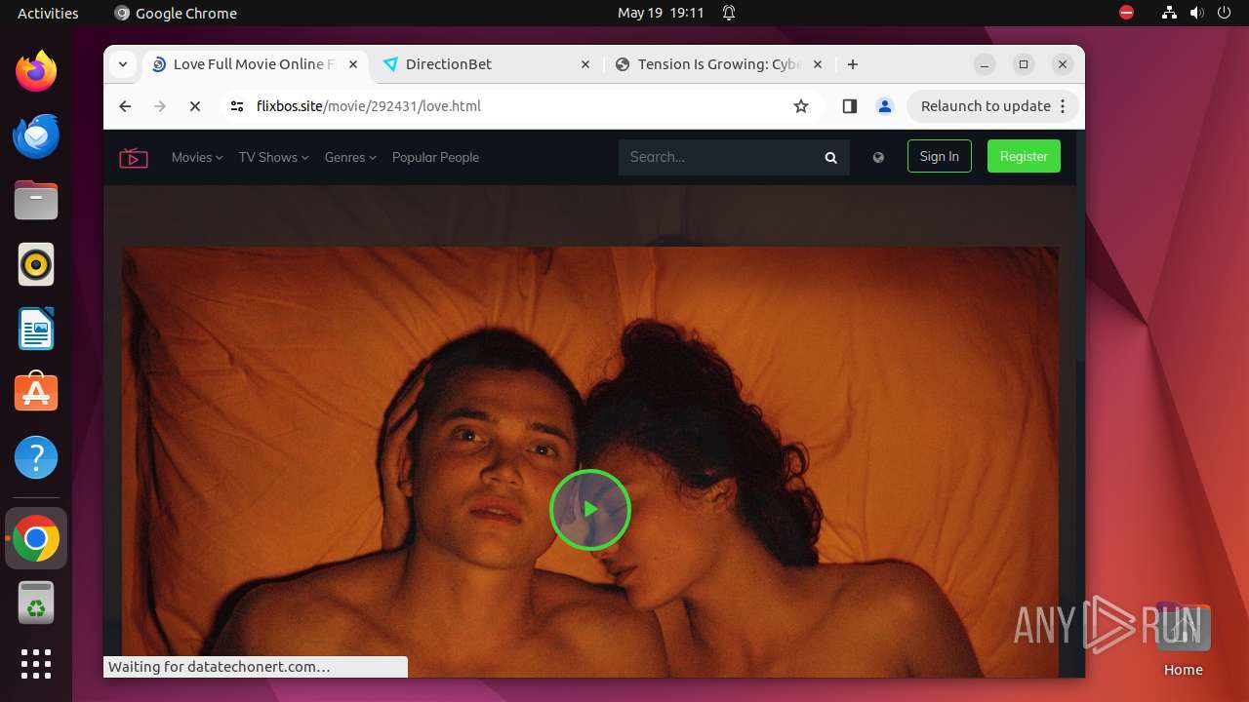Screen dimensions: 1249x702
Task: Go back to previous page
Action: [x=125, y=106]
